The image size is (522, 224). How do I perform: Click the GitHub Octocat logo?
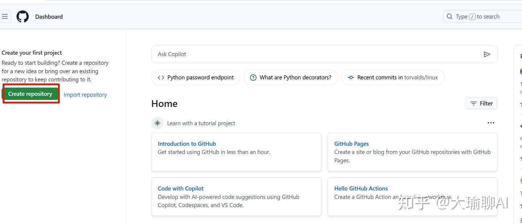click(x=22, y=17)
